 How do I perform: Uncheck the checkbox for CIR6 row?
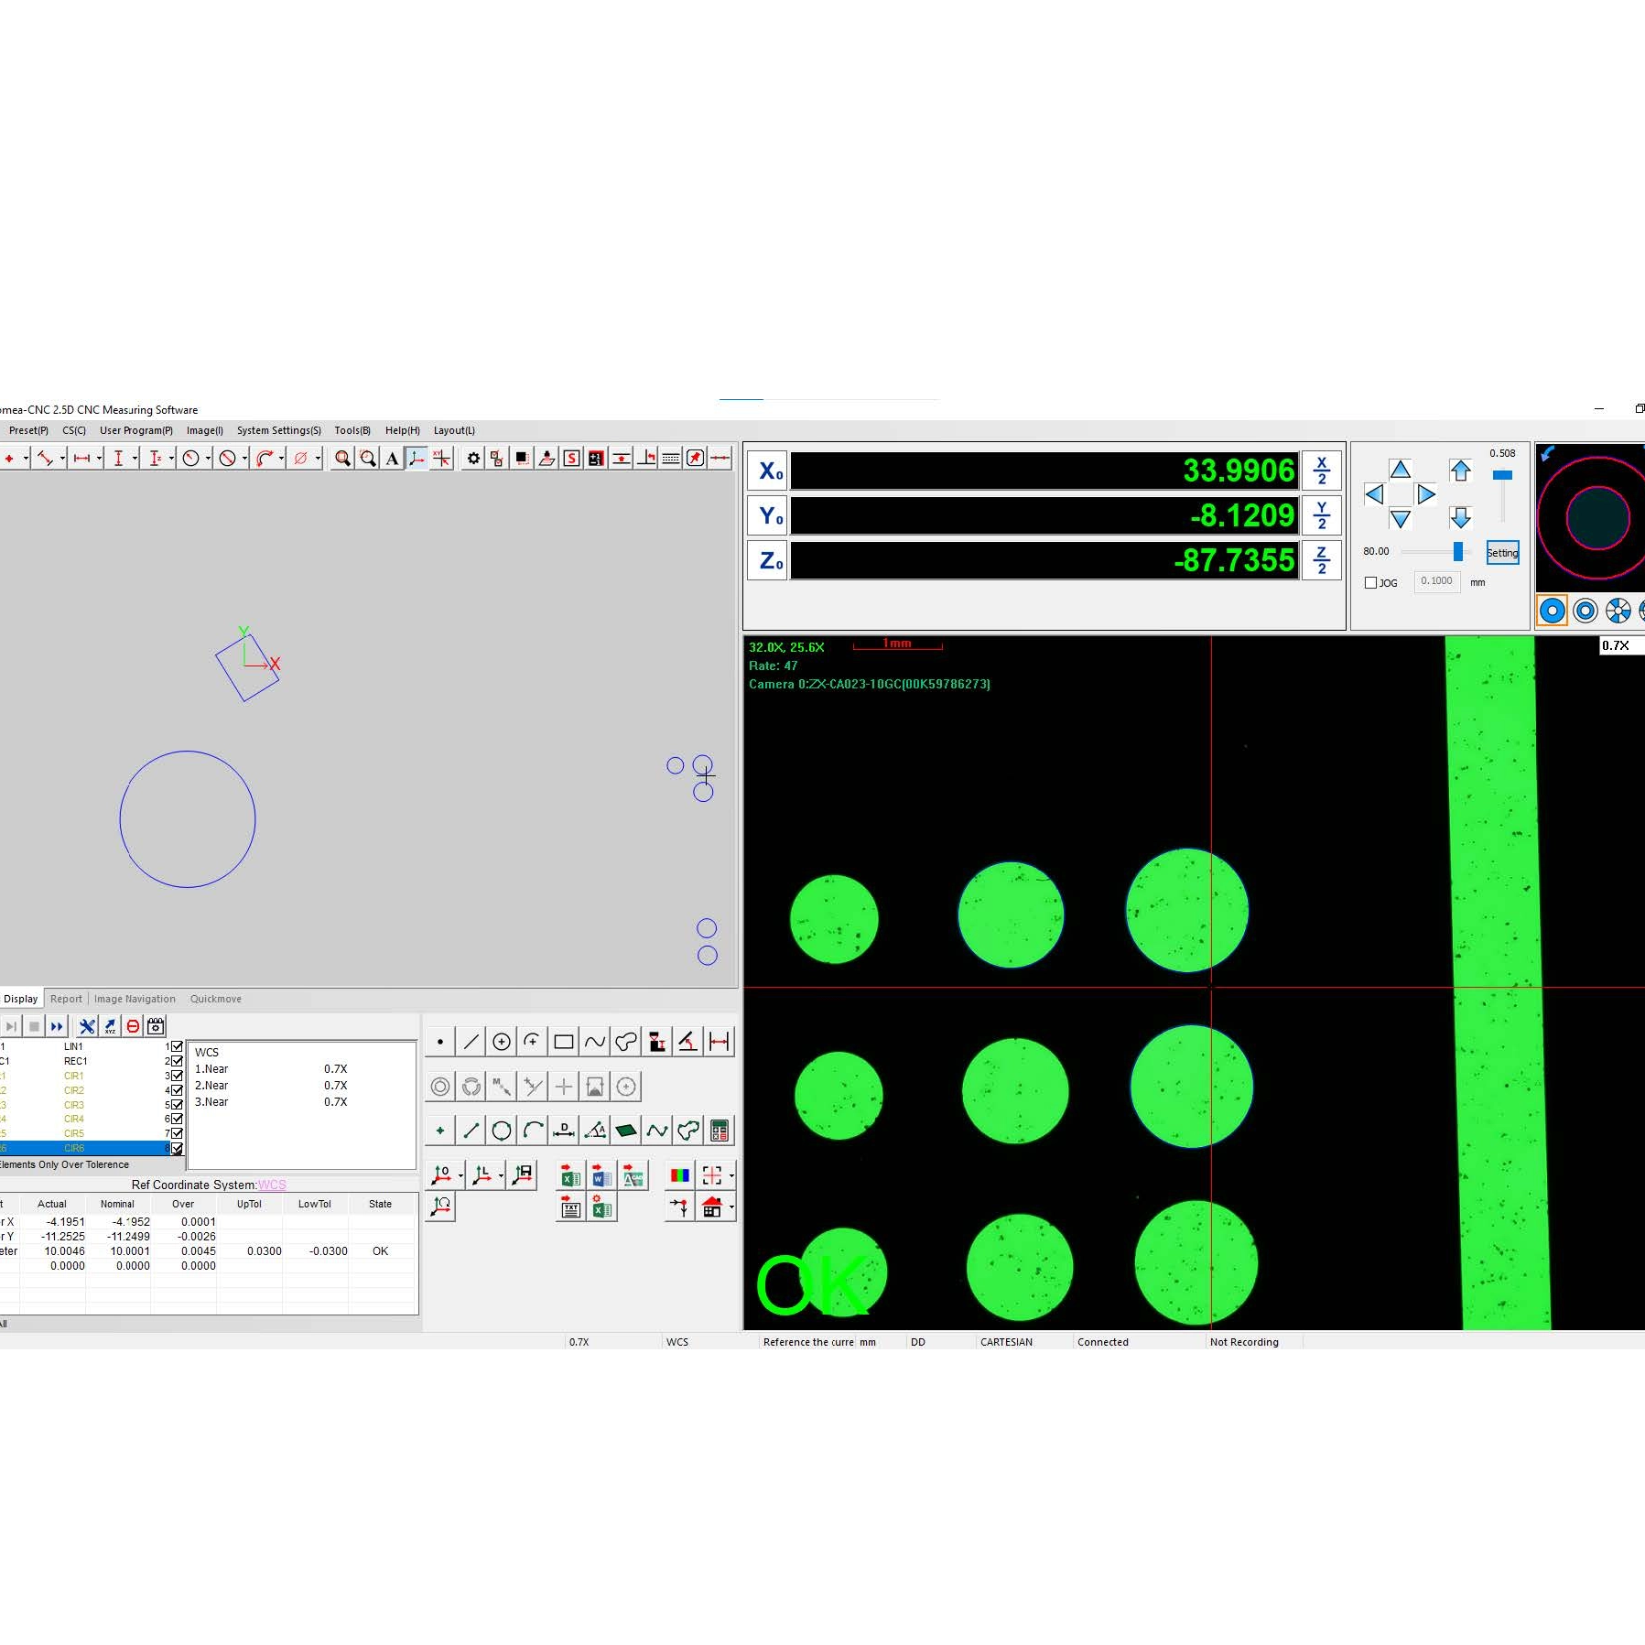177,1148
